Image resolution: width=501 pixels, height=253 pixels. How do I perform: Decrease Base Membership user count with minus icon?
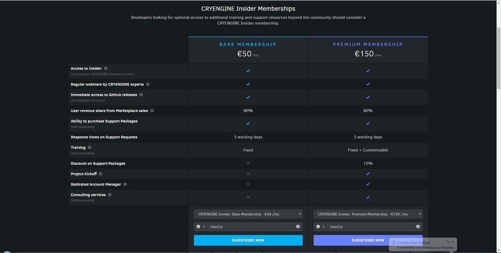pyautogui.click(x=198, y=227)
